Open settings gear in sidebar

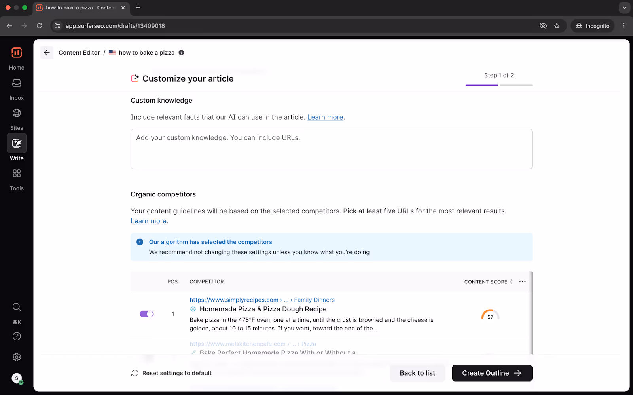(17, 357)
